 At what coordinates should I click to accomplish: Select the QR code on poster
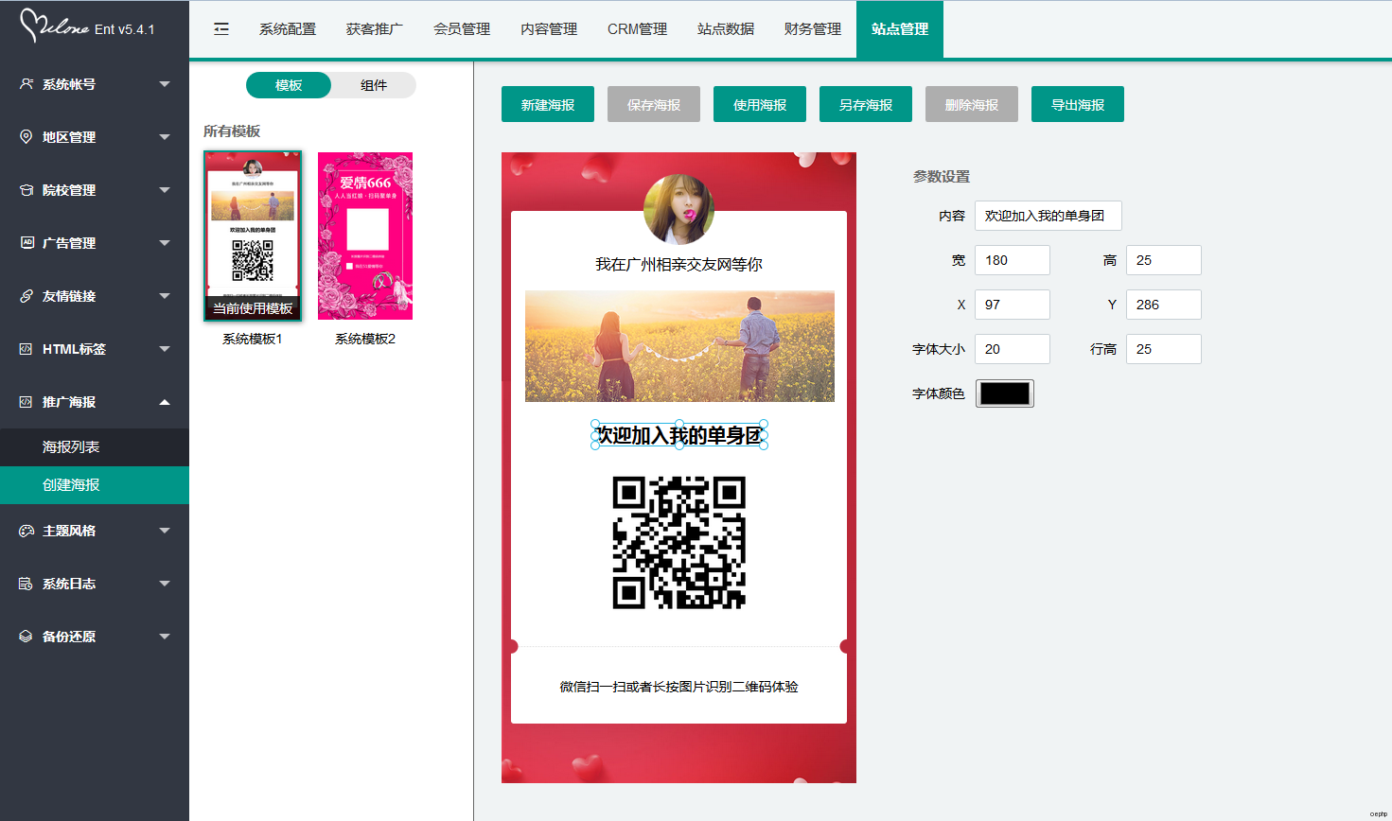678,542
